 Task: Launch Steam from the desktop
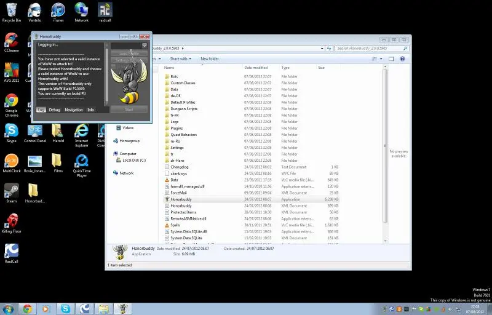(x=12, y=193)
